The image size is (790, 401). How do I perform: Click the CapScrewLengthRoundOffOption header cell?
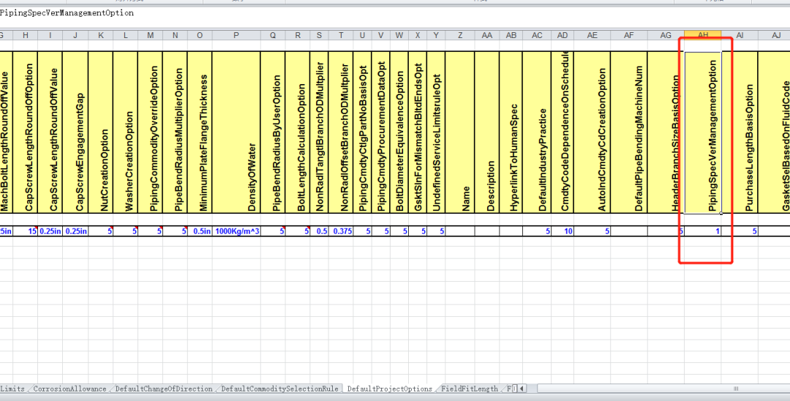pos(25,132)
